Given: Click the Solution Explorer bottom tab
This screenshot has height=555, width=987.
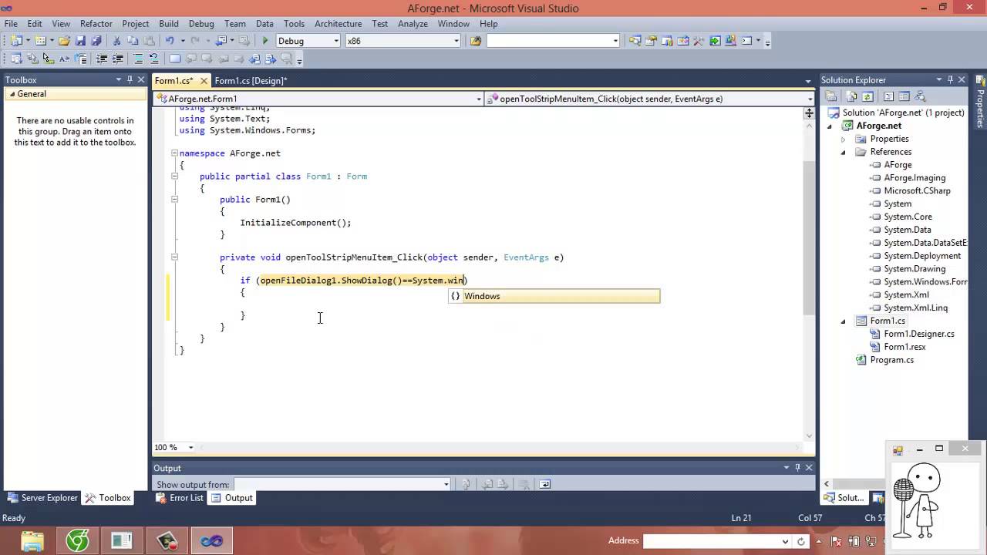Looking at the screenshot, I should (x=844, y=498).
